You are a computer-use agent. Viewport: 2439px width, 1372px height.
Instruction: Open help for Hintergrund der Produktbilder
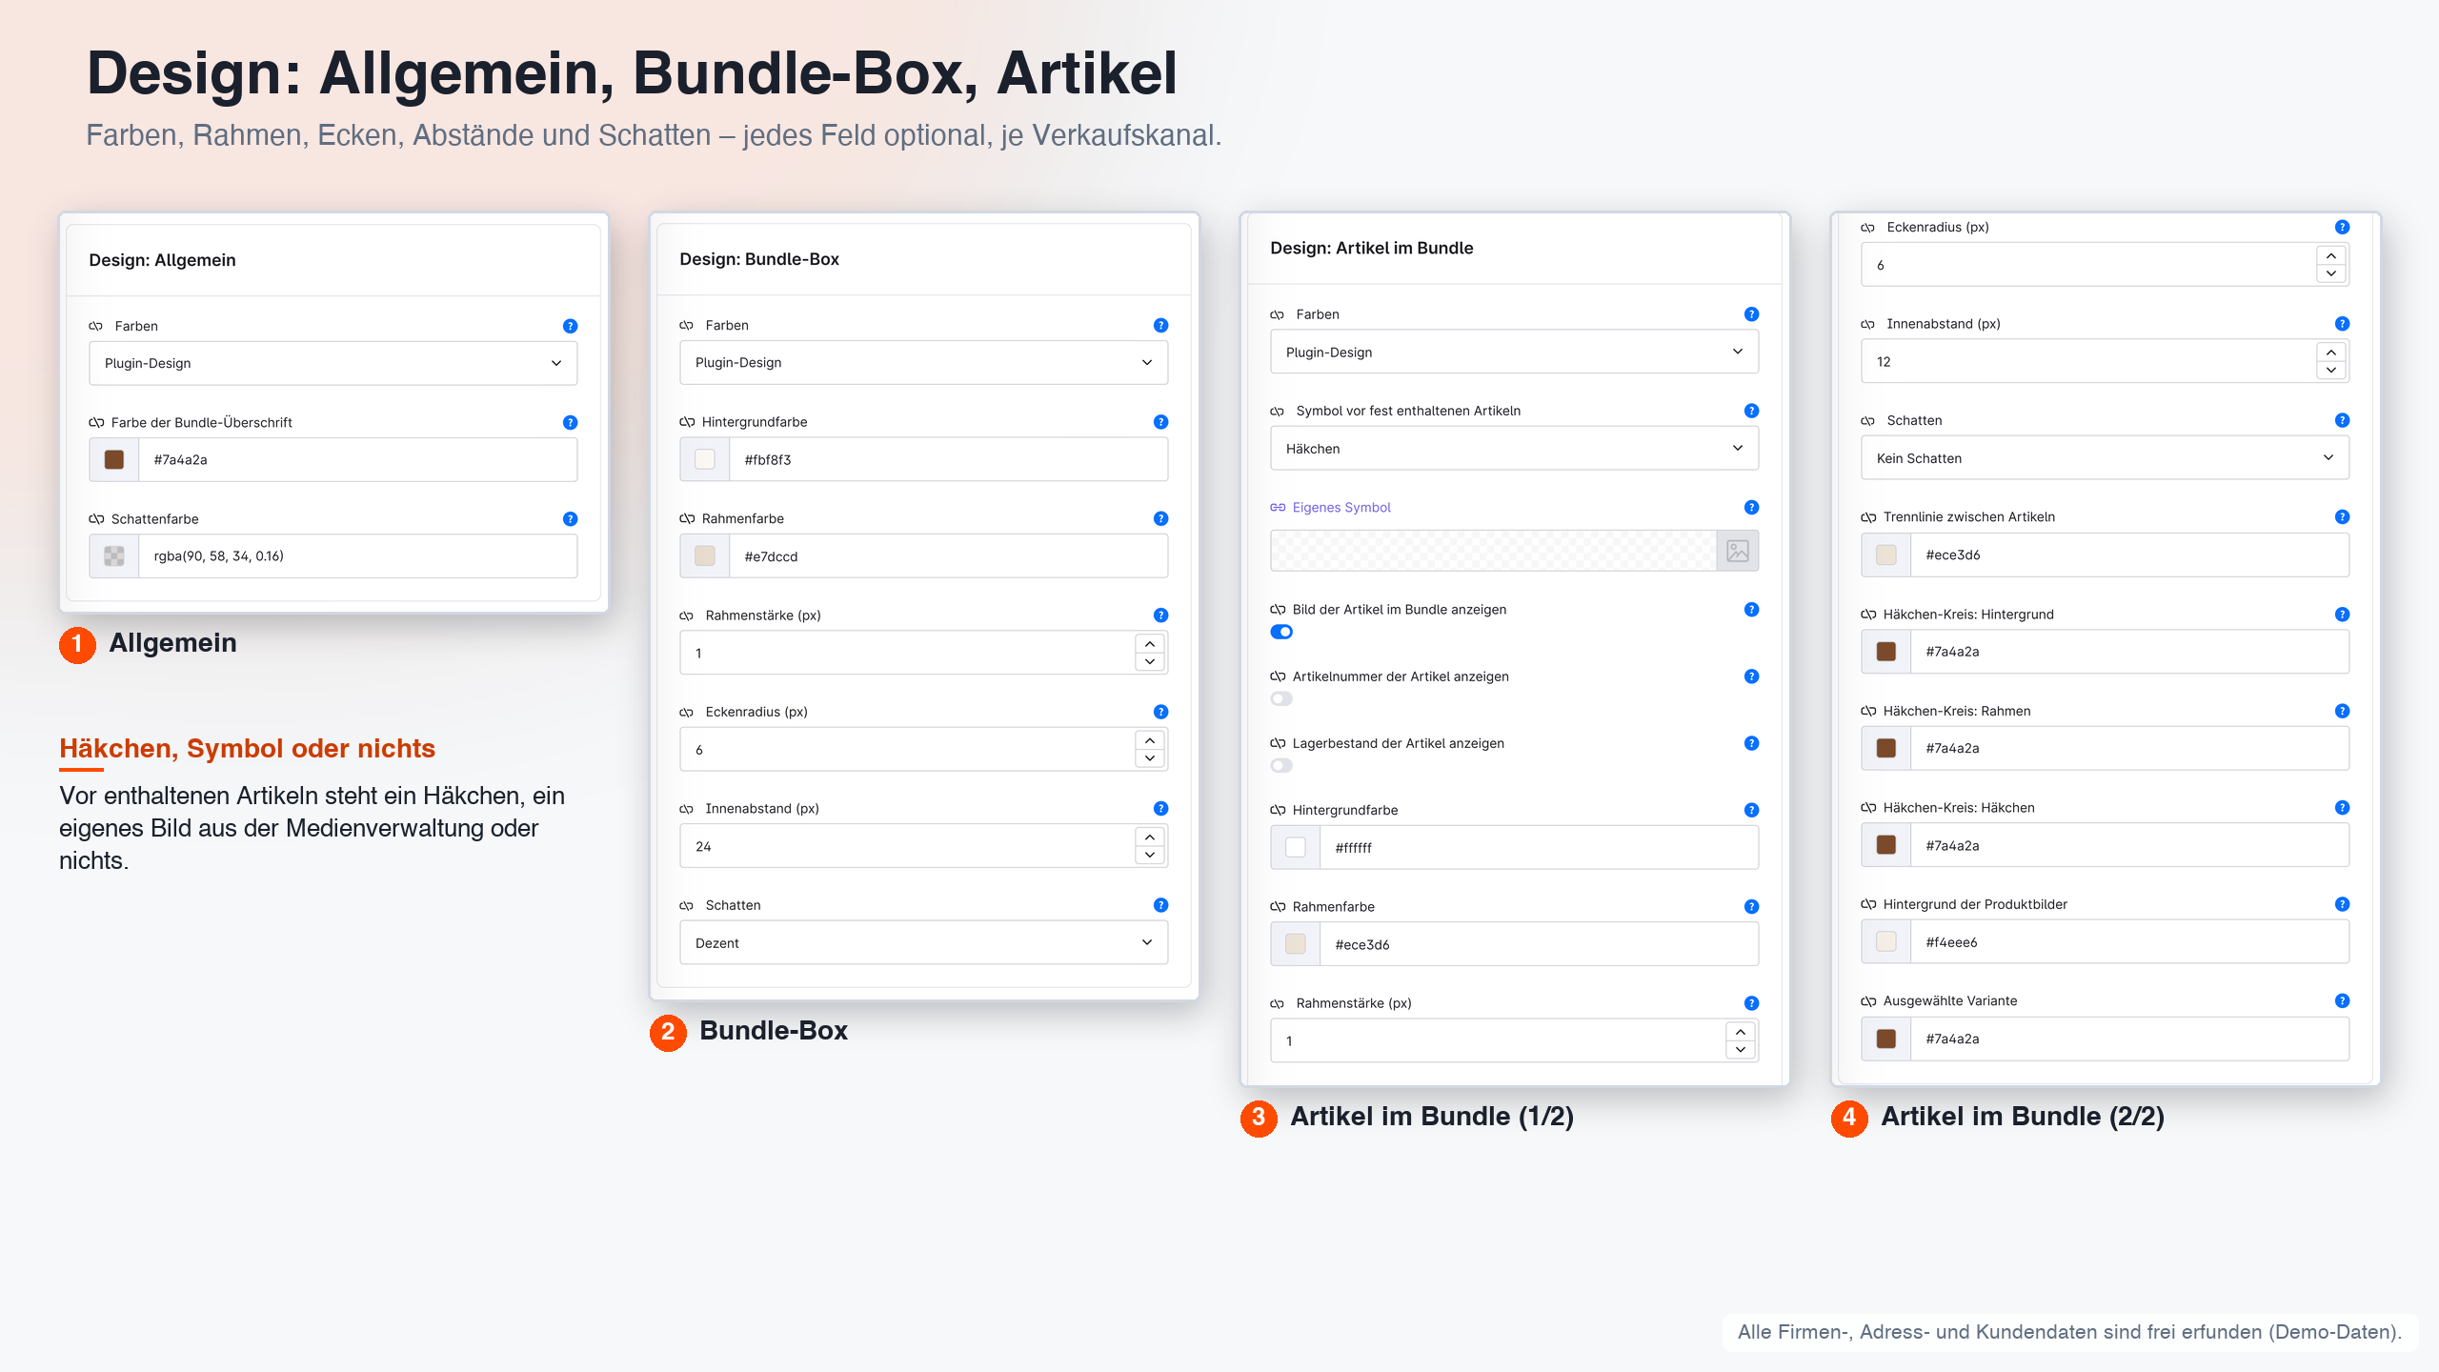(2342, 903)
